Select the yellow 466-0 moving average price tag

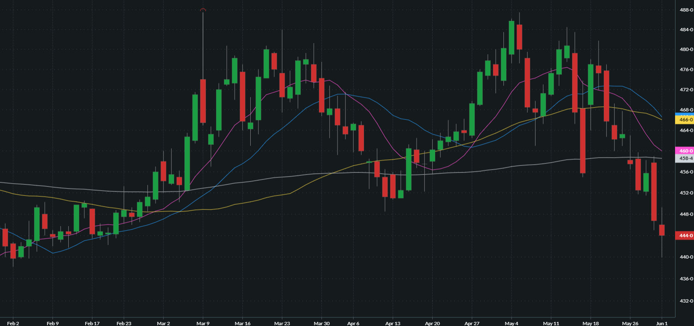click(x=685, y=119)
